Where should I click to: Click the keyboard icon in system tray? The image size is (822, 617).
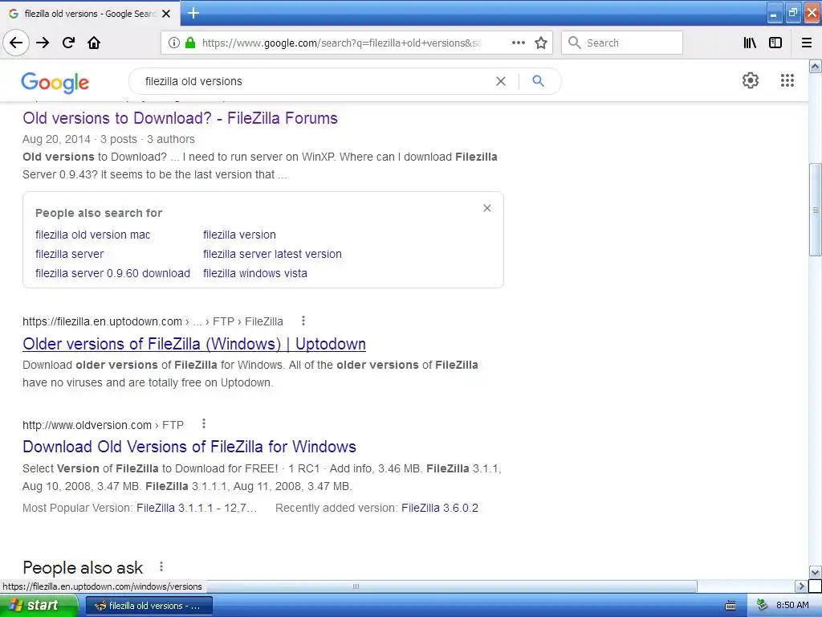pyautogui.click(x=730, y=606)
